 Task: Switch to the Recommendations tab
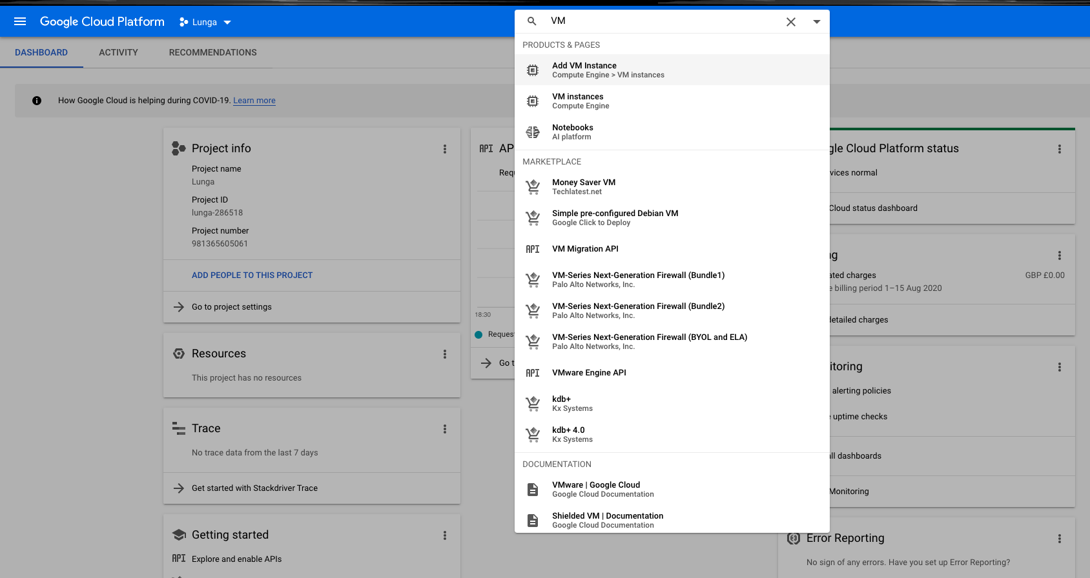coord(212,52)
